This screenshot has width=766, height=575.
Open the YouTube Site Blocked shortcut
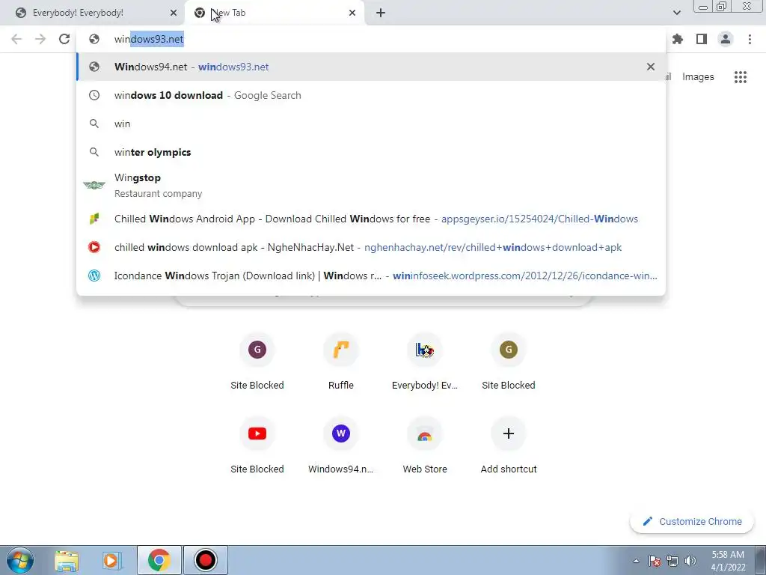pos(257,445)
